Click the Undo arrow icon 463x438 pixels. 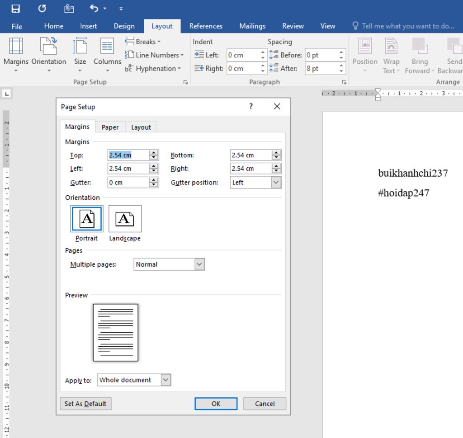pos(94,9)
